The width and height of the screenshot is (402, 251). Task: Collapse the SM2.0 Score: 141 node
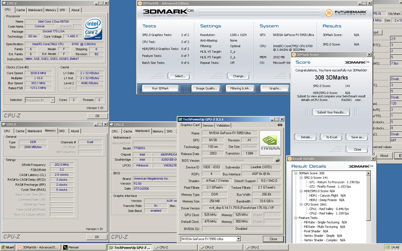pos(301,178)
